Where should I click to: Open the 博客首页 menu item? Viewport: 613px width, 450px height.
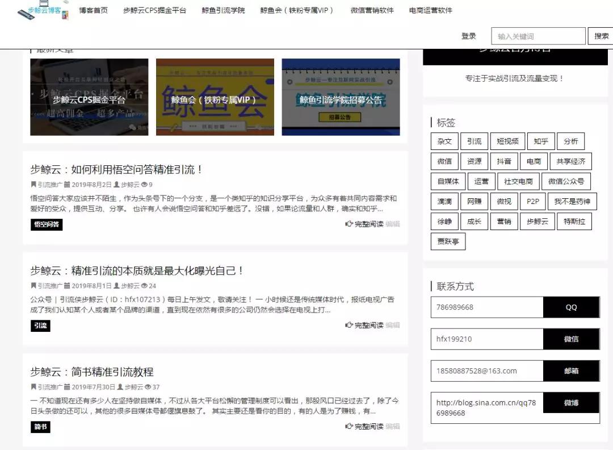(93, 11)
